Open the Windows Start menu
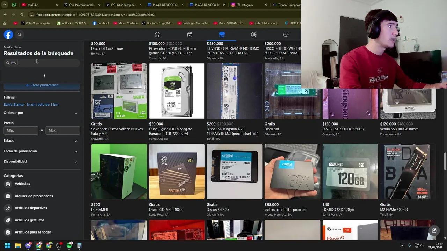The image size is (447, 251). [7, 245]
